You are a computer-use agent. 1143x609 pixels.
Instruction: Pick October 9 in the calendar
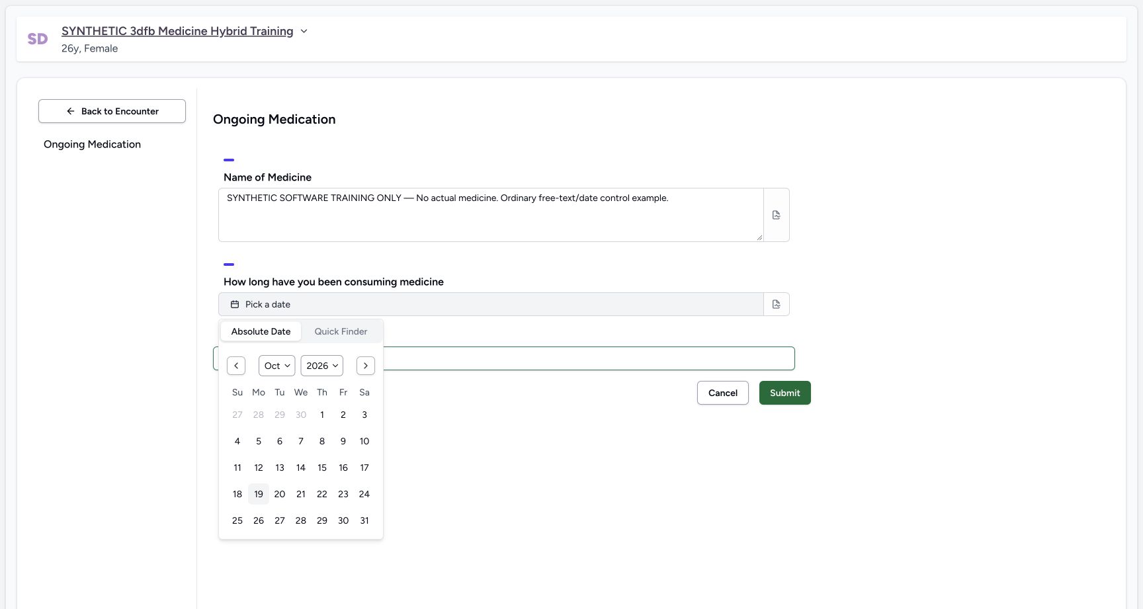(343, 441)
